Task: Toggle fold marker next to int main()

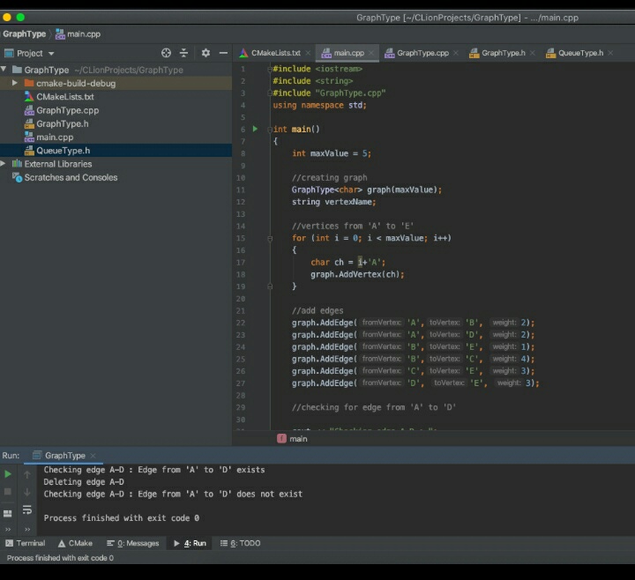Action: tap(270, 130)
